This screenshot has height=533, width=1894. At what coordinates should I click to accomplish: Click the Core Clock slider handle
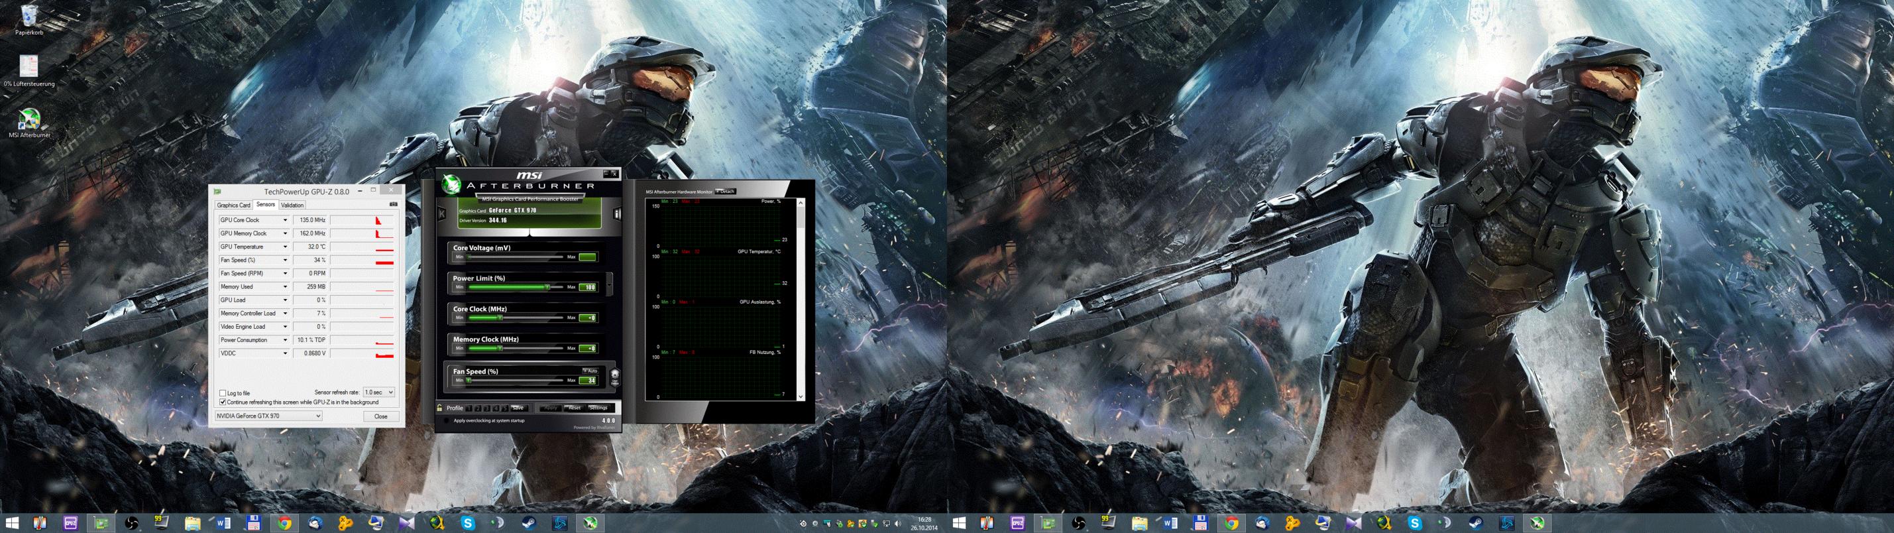point(500,318)
